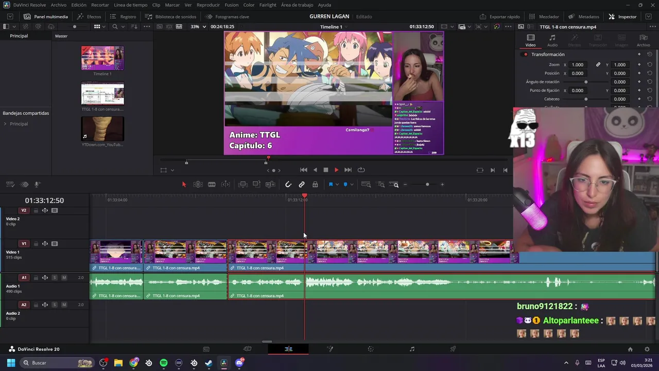Open the Fairlight menu
Screen dimensions: 659x371
268,5
